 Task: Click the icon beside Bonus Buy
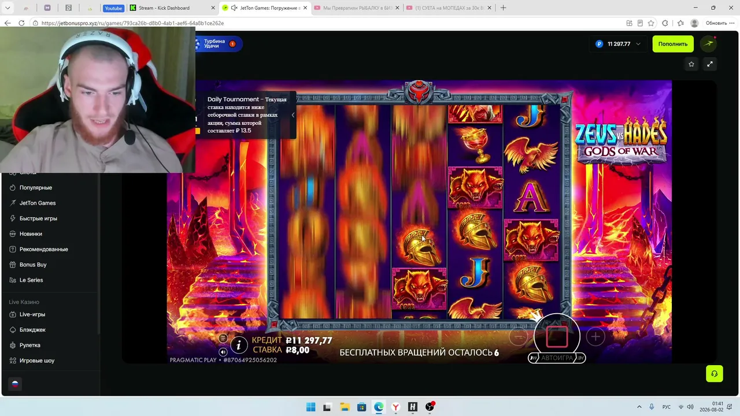[13, 265]
